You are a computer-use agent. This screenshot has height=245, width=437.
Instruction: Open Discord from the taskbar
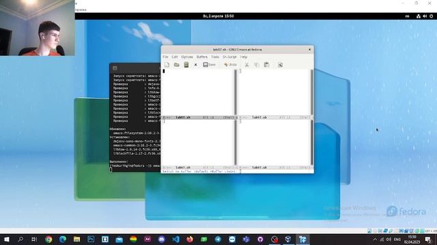tap(161, 239)
